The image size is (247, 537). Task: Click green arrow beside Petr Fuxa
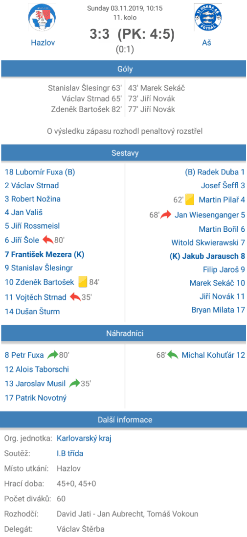[x=53, y=355]
